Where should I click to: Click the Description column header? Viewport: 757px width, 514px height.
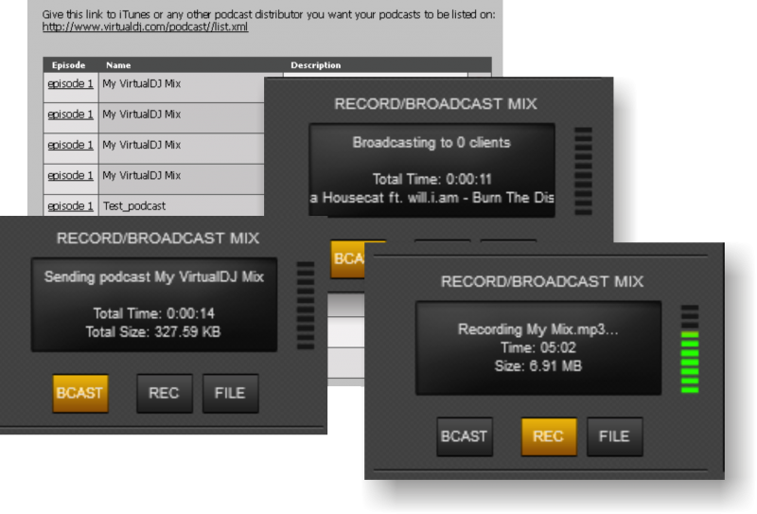tap(316, 65)
